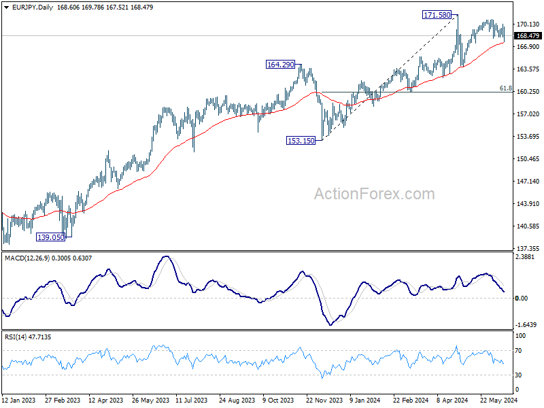The width and height of the screenshot is (544, 408).
Task: Click the 150.465 price axis value
Action: 528,159
